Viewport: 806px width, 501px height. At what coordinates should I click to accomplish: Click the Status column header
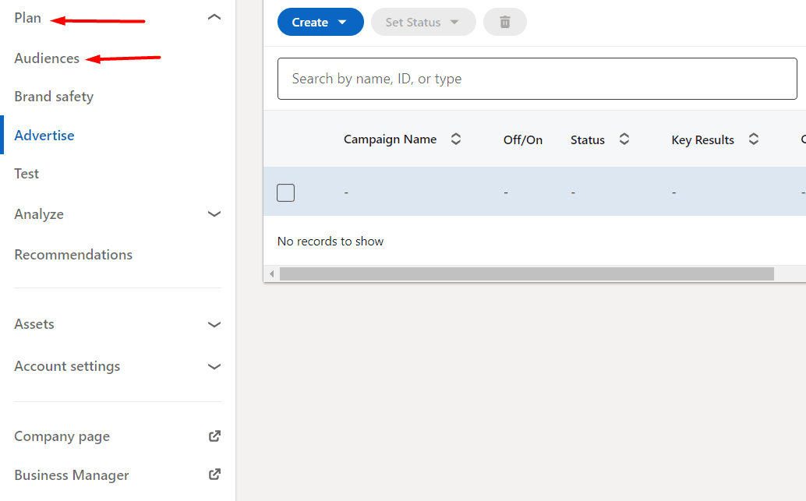click(588, 139)
